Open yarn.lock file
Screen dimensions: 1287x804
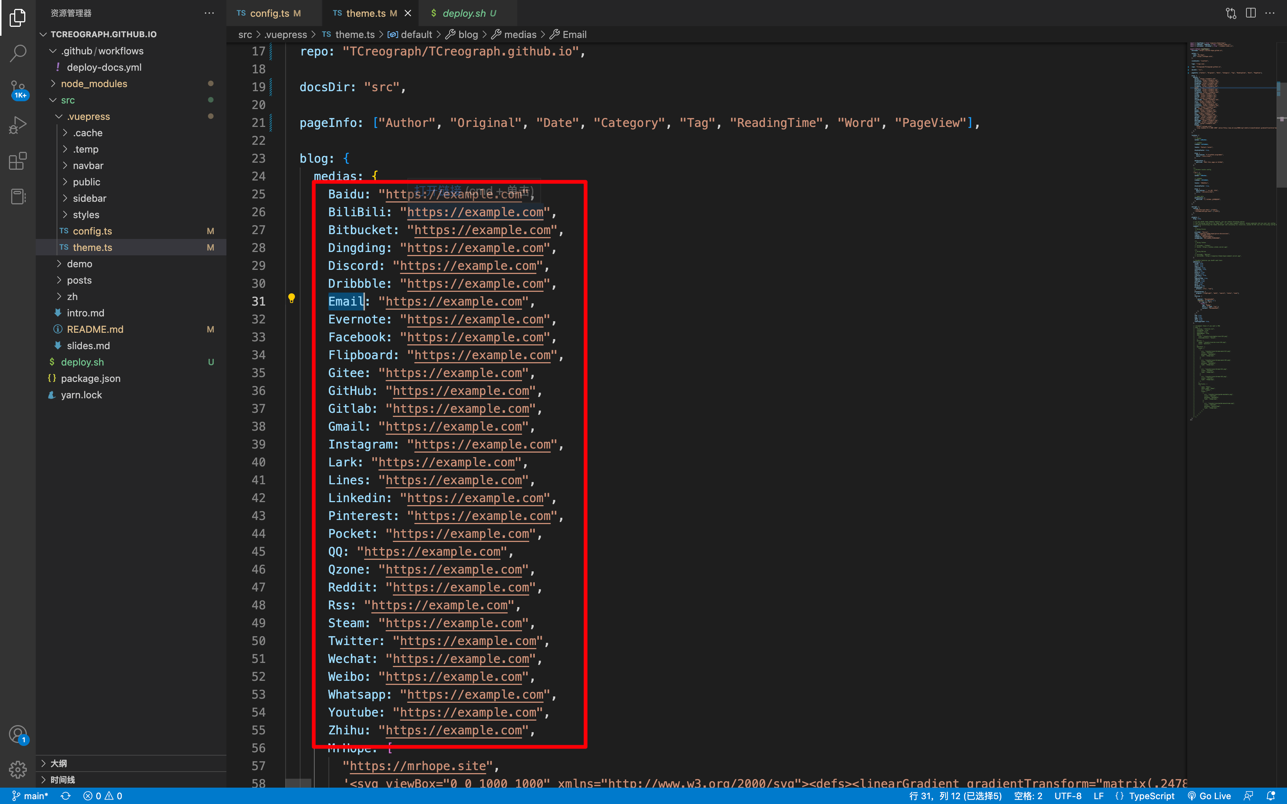point(131,395)
